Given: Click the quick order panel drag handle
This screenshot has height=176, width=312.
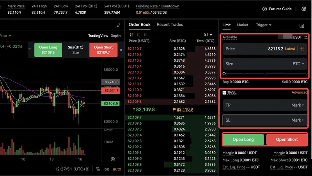Looking at the screenshot, I should click(x=30, y=50).
